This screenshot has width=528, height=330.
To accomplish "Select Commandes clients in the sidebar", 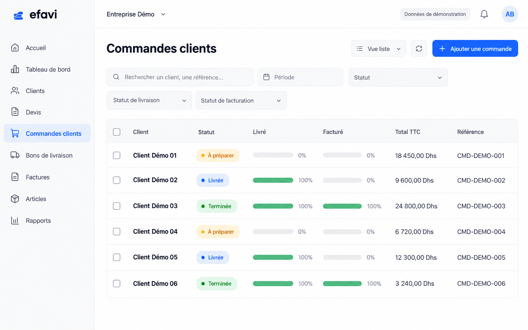I will [x=47, y=133].
